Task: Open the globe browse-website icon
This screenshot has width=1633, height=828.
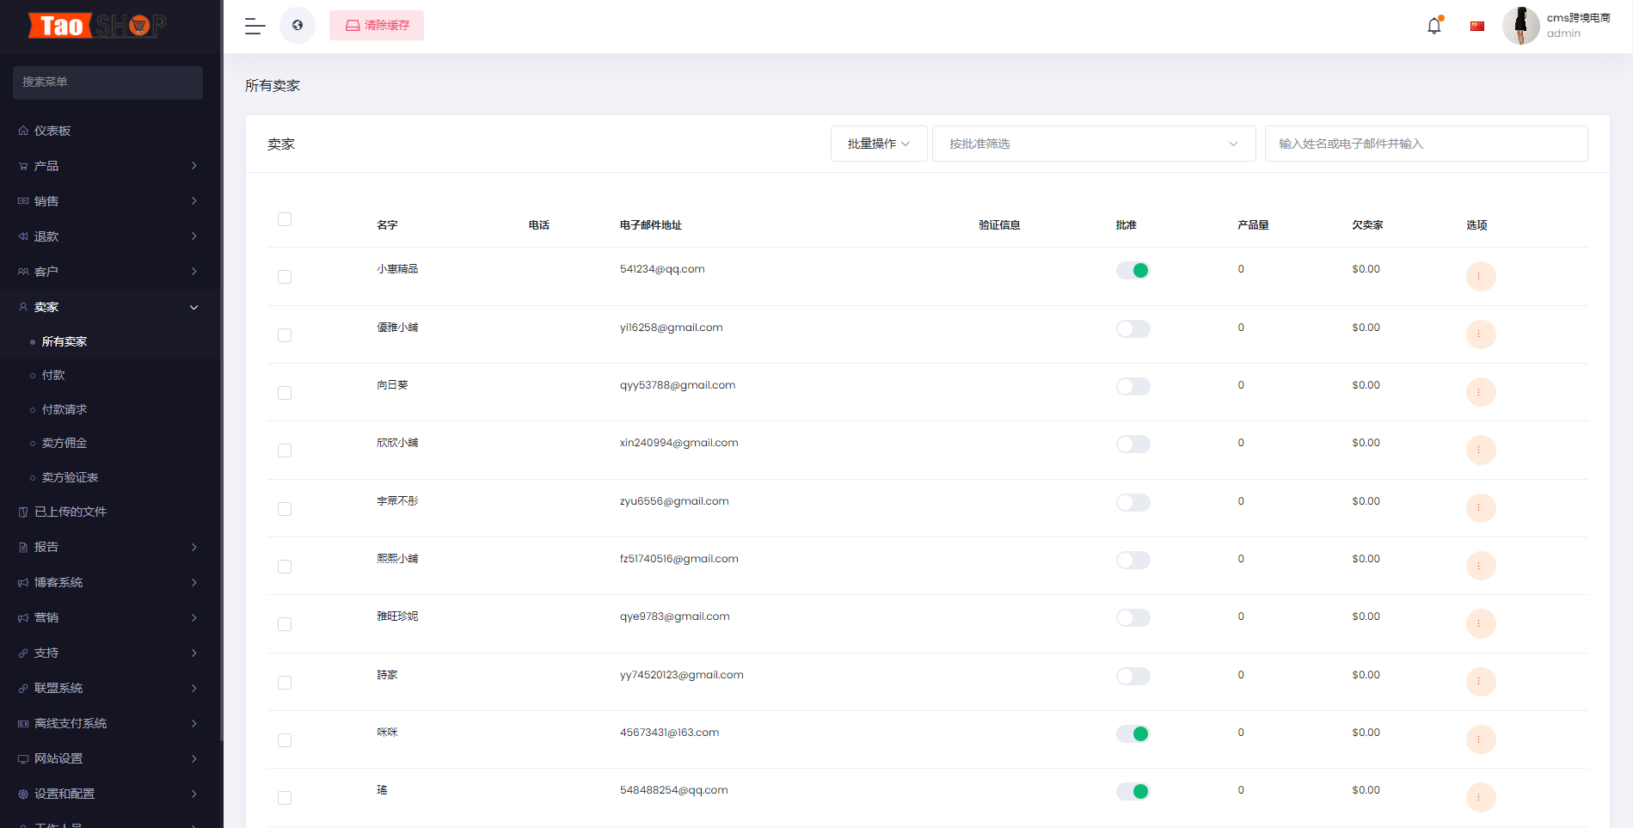Action: coord(298,26)
